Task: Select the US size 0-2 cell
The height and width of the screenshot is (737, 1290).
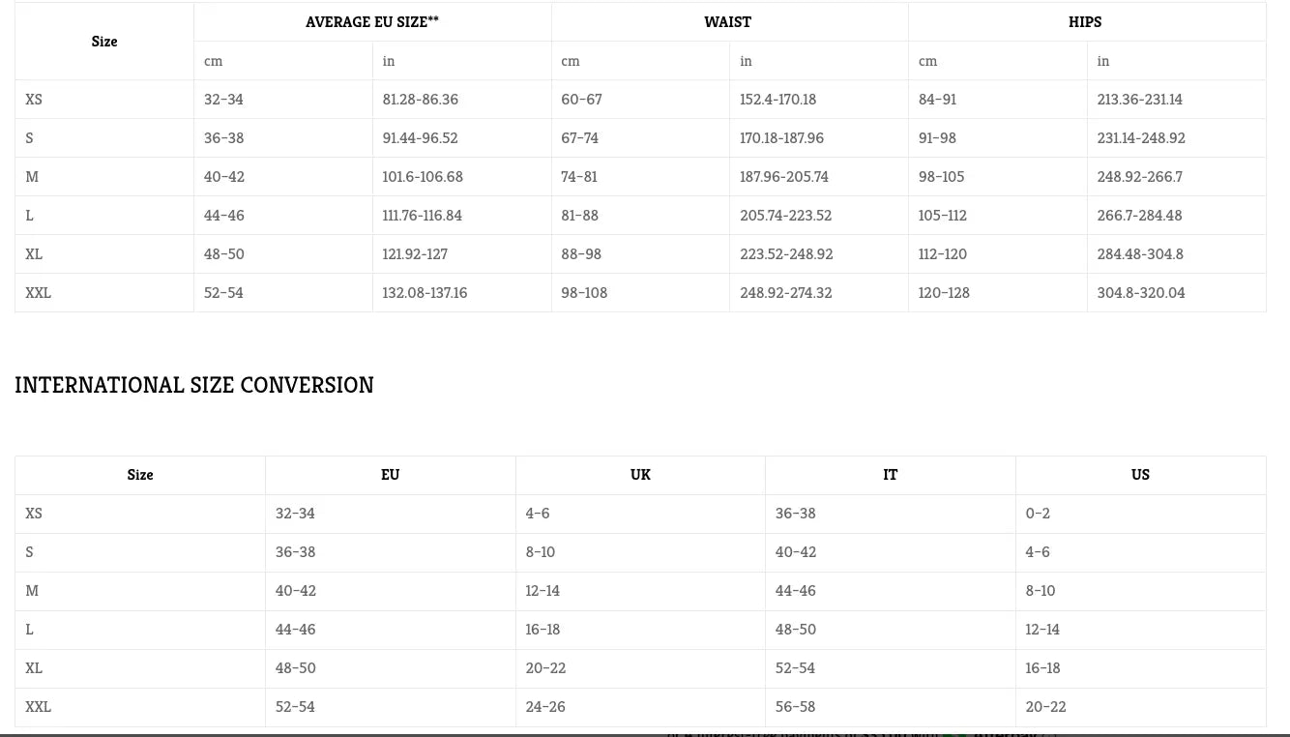Action: pos(1038,514)
